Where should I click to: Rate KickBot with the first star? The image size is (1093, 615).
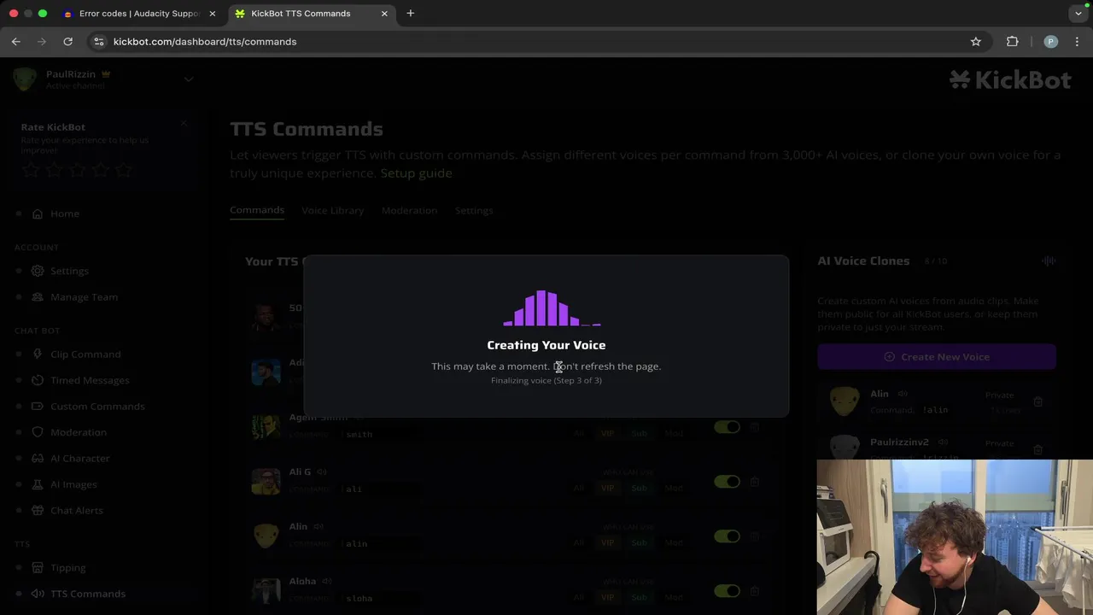31,170
